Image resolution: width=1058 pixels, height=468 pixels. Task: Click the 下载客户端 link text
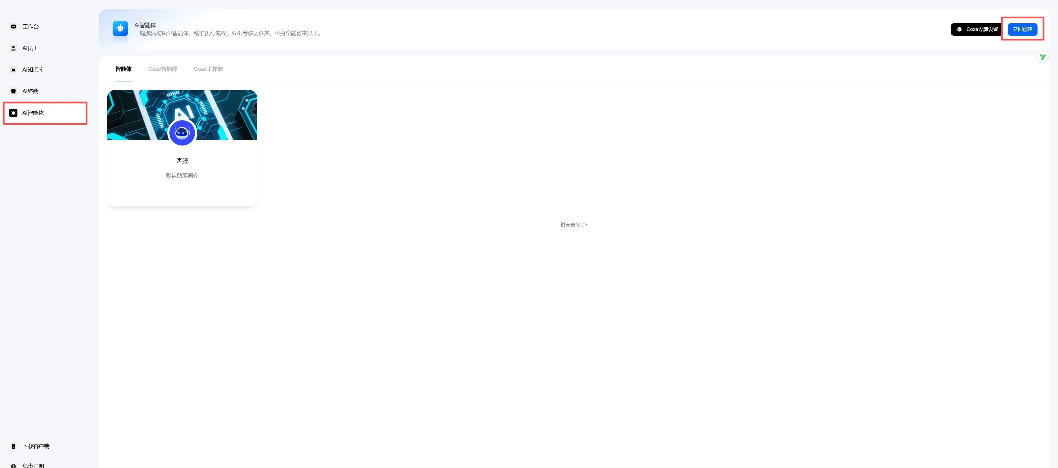pyautogui.click(x=36, y=446)
